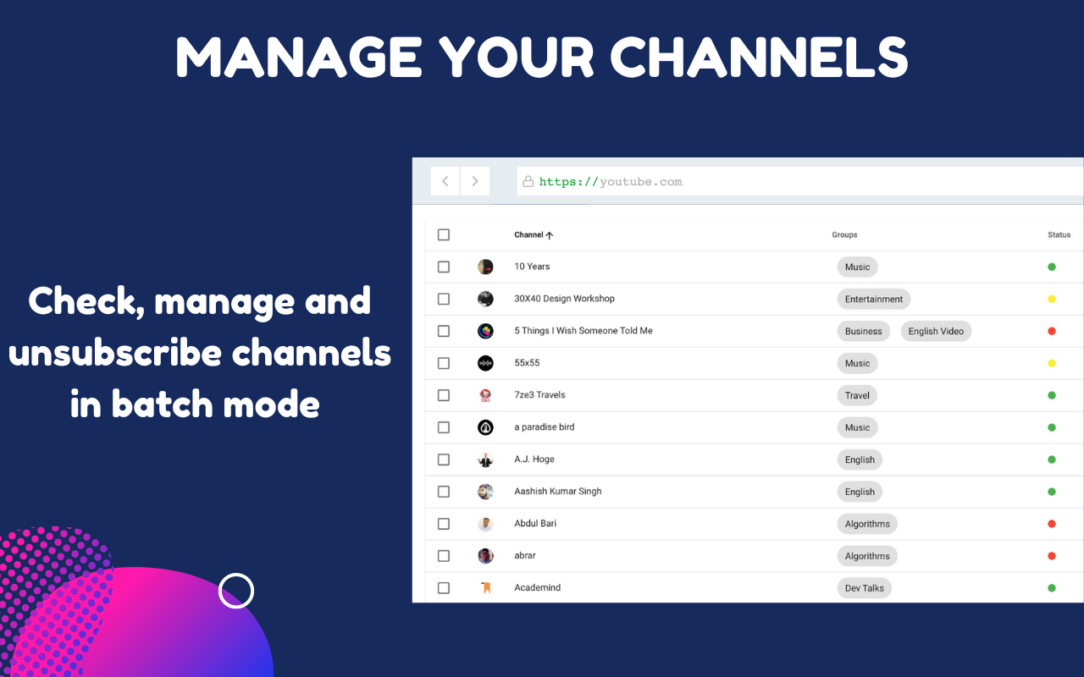The height and width of the screenshot is (677, 1084).
Task: Click the Music group tag for 10 Years
Action: 857,267
